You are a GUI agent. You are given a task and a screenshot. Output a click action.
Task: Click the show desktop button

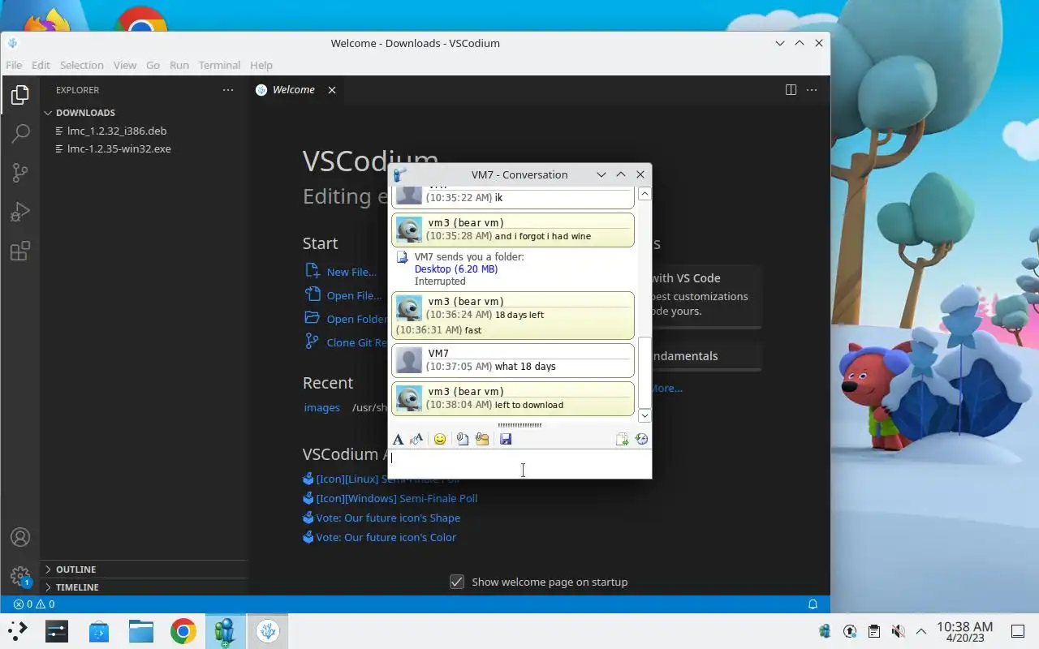[x=1018, y=631]
